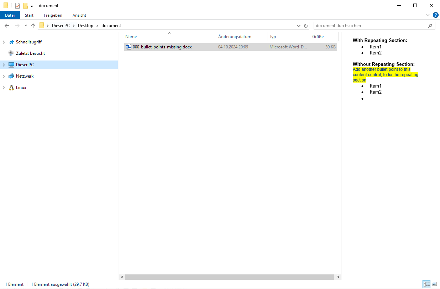Sort by the Name column header
The height and width of the screenshot is (289, 440).
pyautogui.click(x=169, y=37)
